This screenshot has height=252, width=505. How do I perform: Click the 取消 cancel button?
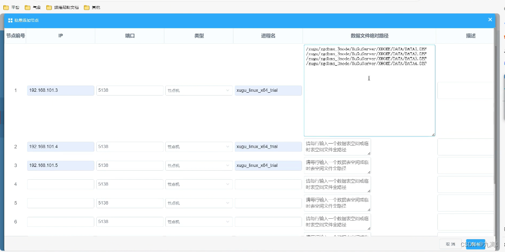pos(450,244)
